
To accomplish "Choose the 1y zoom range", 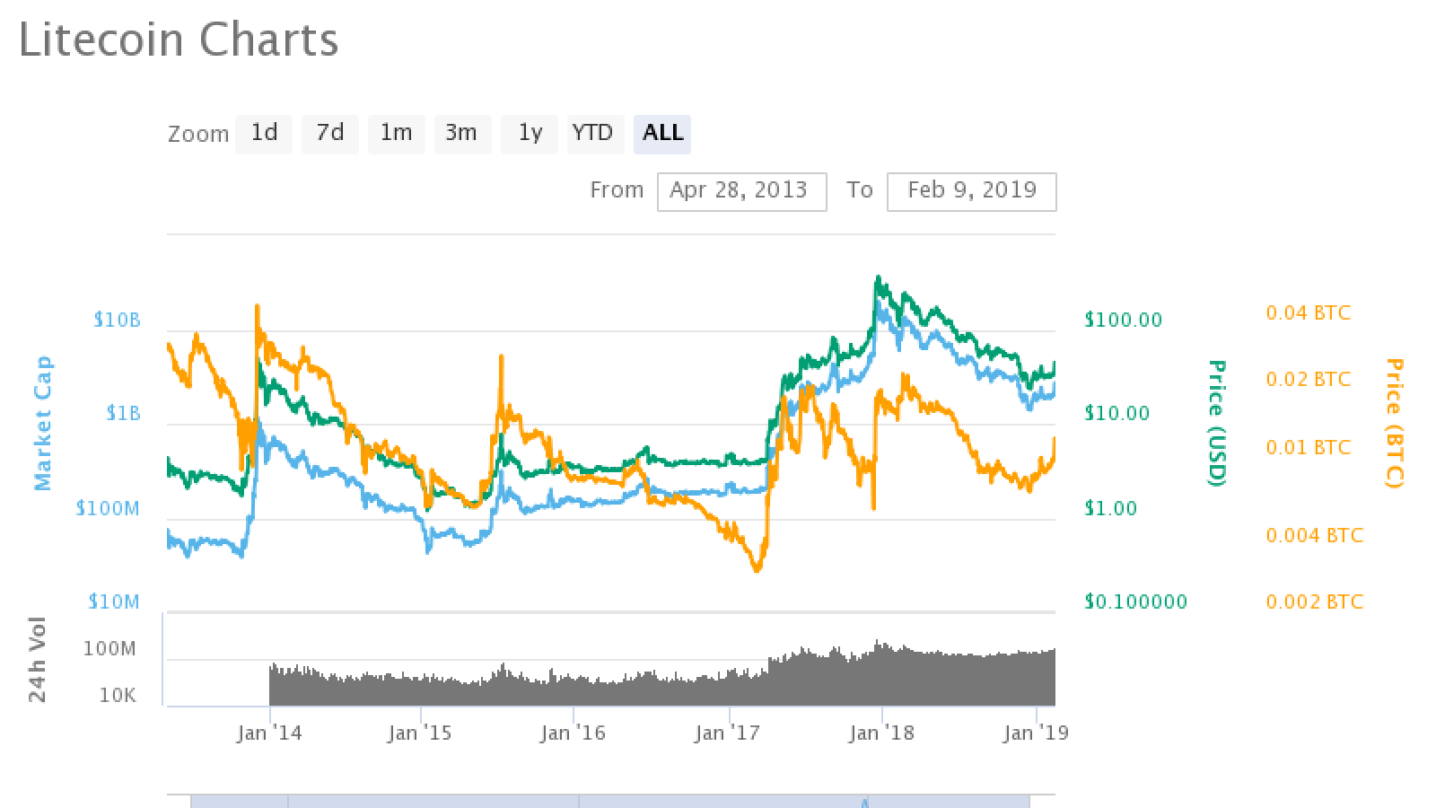I will click(530, 134).
